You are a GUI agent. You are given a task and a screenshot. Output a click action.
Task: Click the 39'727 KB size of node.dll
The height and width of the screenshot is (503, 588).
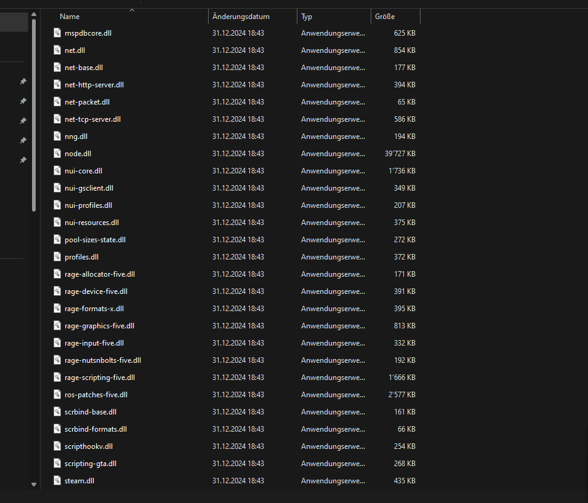(x=400, y=154)
